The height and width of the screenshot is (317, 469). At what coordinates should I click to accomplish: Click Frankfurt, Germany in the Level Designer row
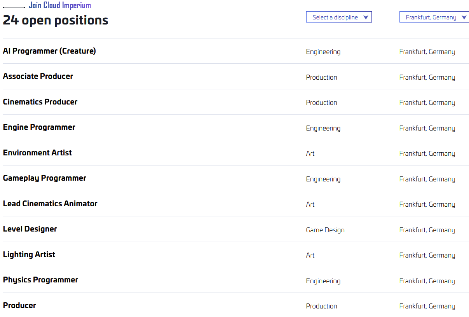(x=427, y=230)
